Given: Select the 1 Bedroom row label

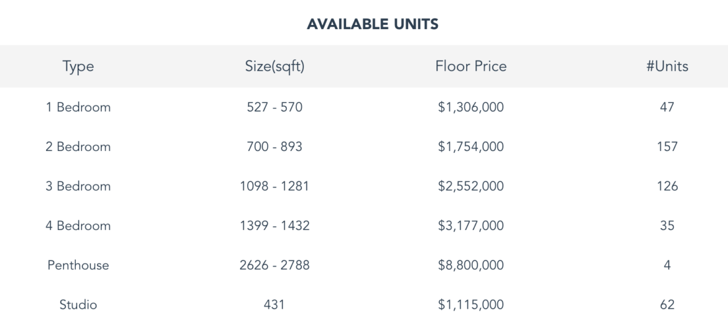Looking at the screenshot, I should point(78,107).
